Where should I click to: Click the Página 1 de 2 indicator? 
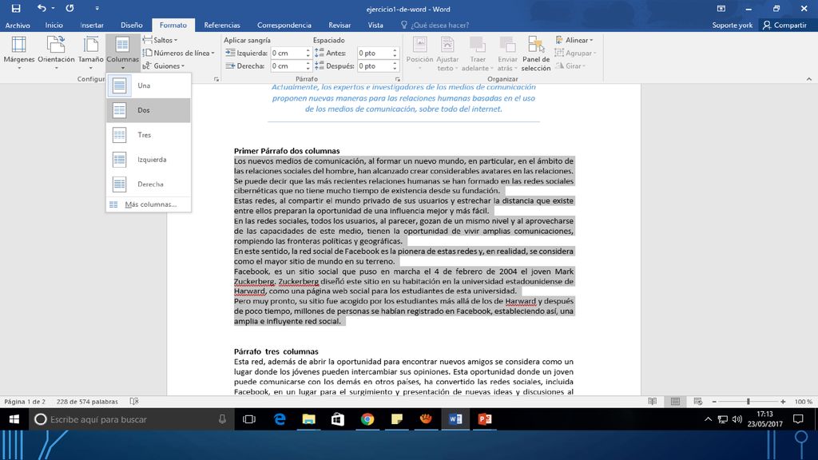(25, 402)
